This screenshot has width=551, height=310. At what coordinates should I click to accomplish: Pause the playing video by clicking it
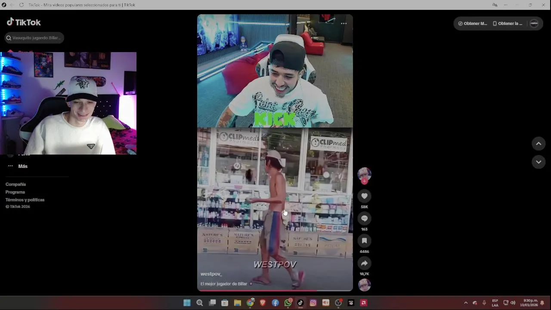coord(275,153)
